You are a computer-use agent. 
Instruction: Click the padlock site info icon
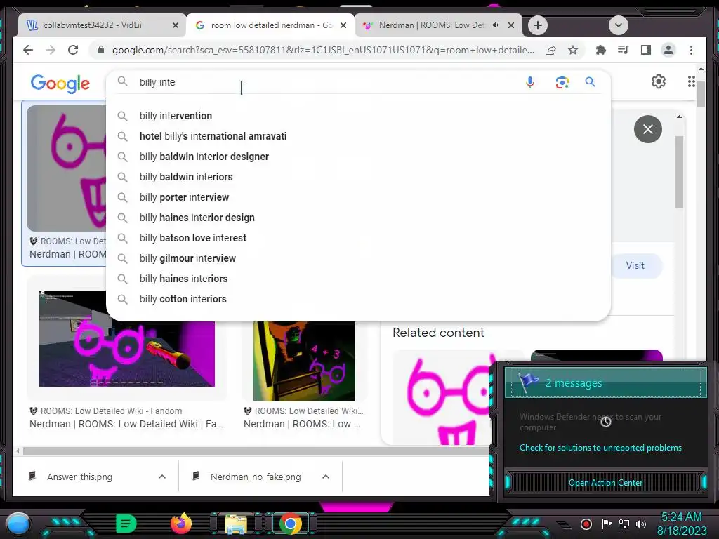click(x=101, y=50)
